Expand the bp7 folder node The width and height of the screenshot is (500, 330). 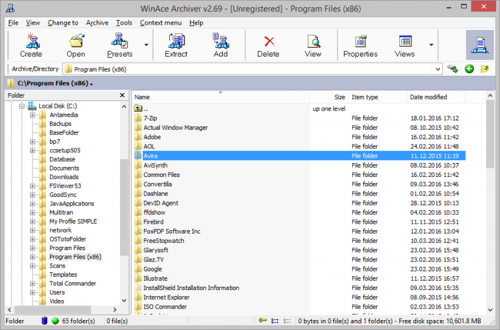click(33, 142)
